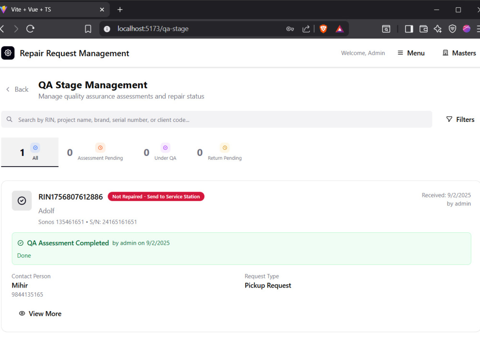480x360 pixels.
Task: Close the Vite + Vue + TS tab
Action: (x=102, y=10)
